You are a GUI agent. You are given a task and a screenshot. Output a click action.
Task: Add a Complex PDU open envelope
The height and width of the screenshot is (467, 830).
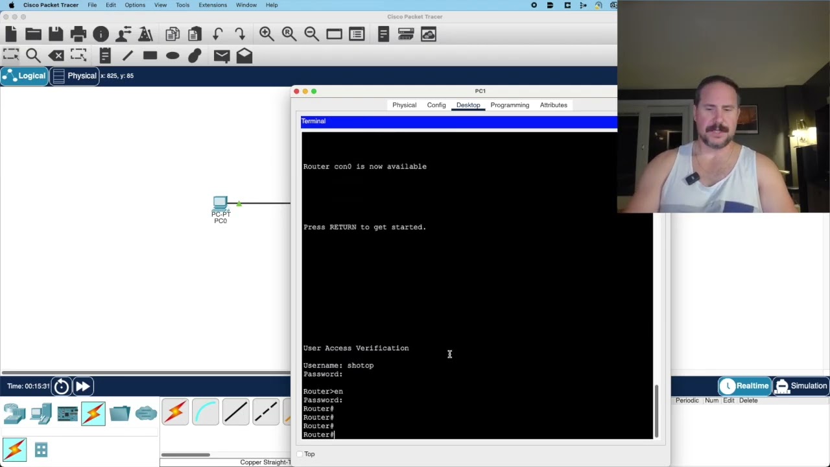click(x=244, y=56)
